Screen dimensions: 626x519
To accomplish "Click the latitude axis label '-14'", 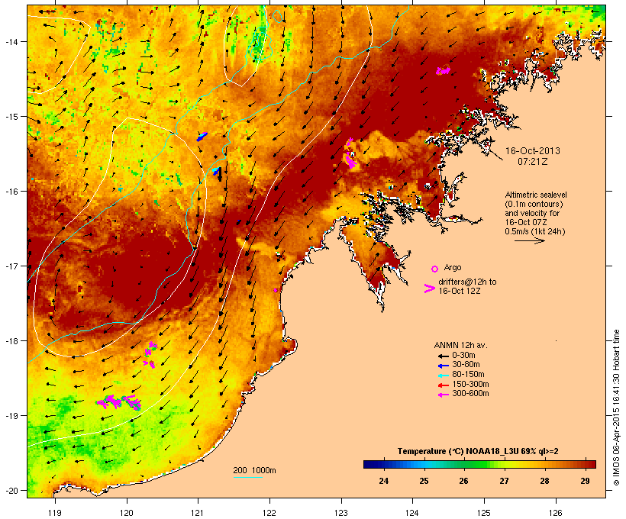I will coord(11,41).
